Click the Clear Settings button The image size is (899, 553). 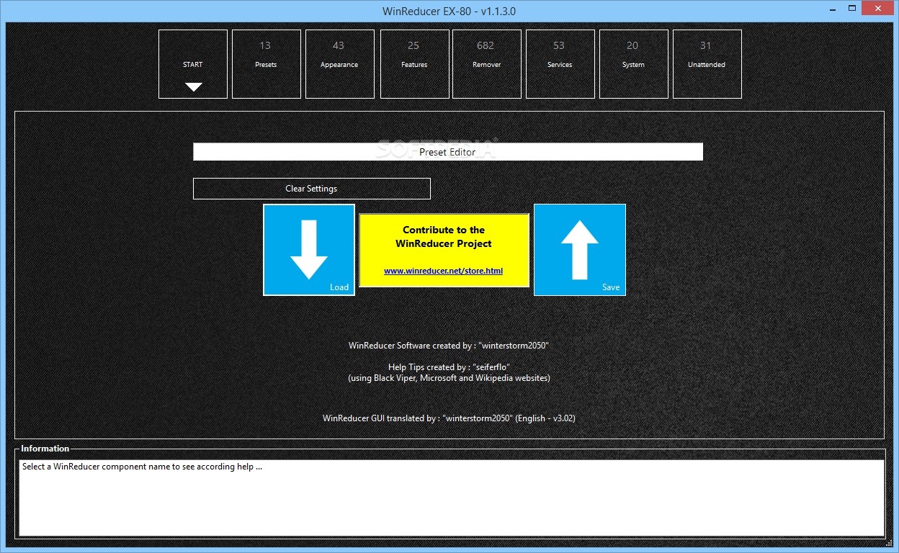point(312,189)
